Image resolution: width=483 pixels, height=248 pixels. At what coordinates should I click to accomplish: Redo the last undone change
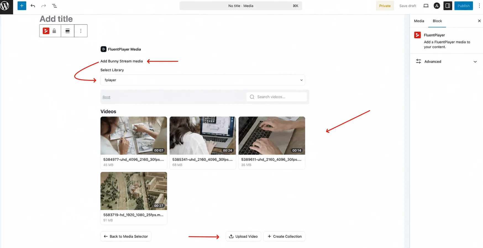coord(43,6)
